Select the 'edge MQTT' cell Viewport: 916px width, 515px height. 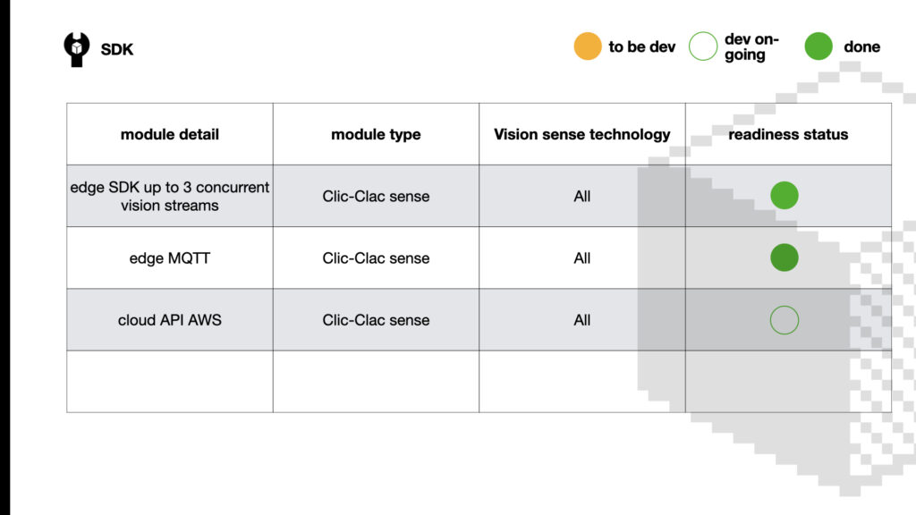169,258
